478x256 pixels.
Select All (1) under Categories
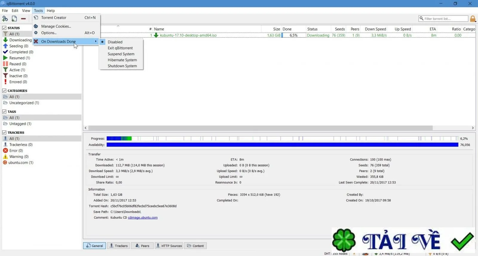pyautogui.click(x=42, y=97)
